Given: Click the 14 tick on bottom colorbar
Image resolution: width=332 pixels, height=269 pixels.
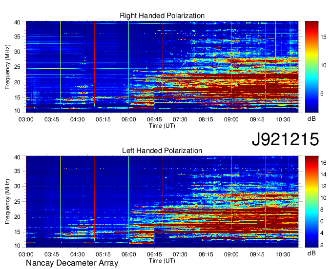Looking at the screenshot, I should [323, 174].
